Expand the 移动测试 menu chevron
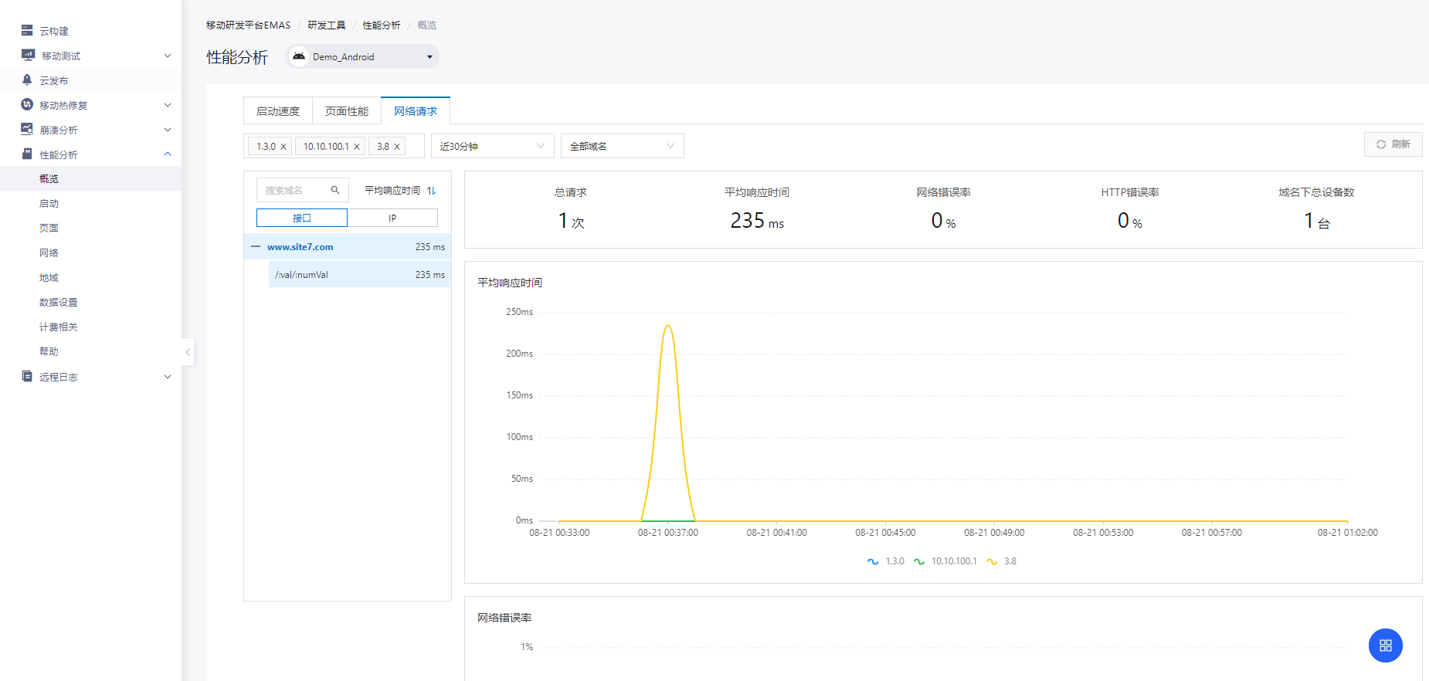 [x=168, y=56]
